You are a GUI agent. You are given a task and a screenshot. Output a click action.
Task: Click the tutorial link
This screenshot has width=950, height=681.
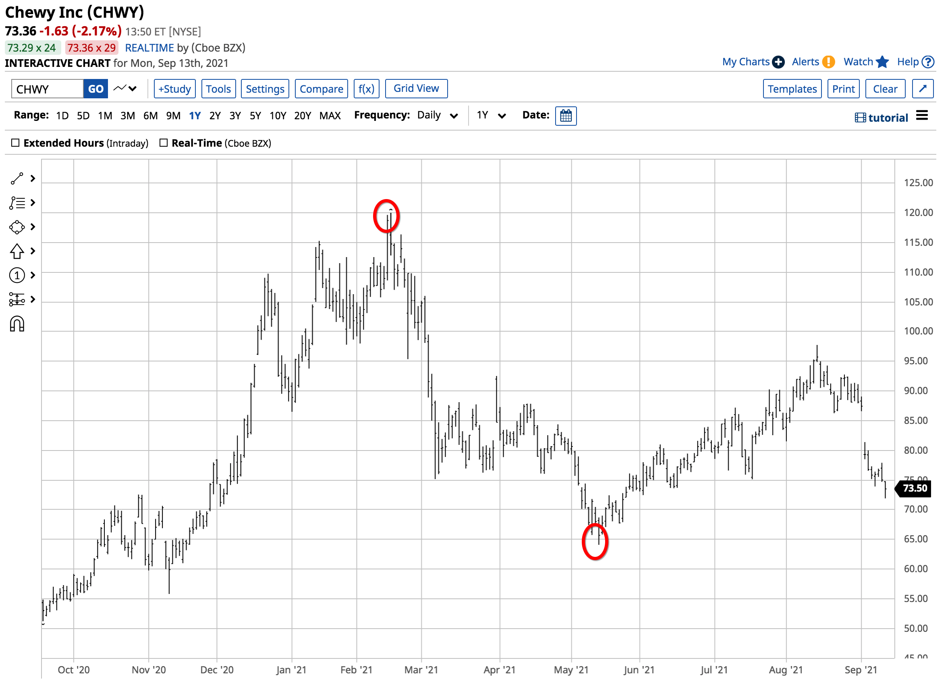tap(888, 118)
